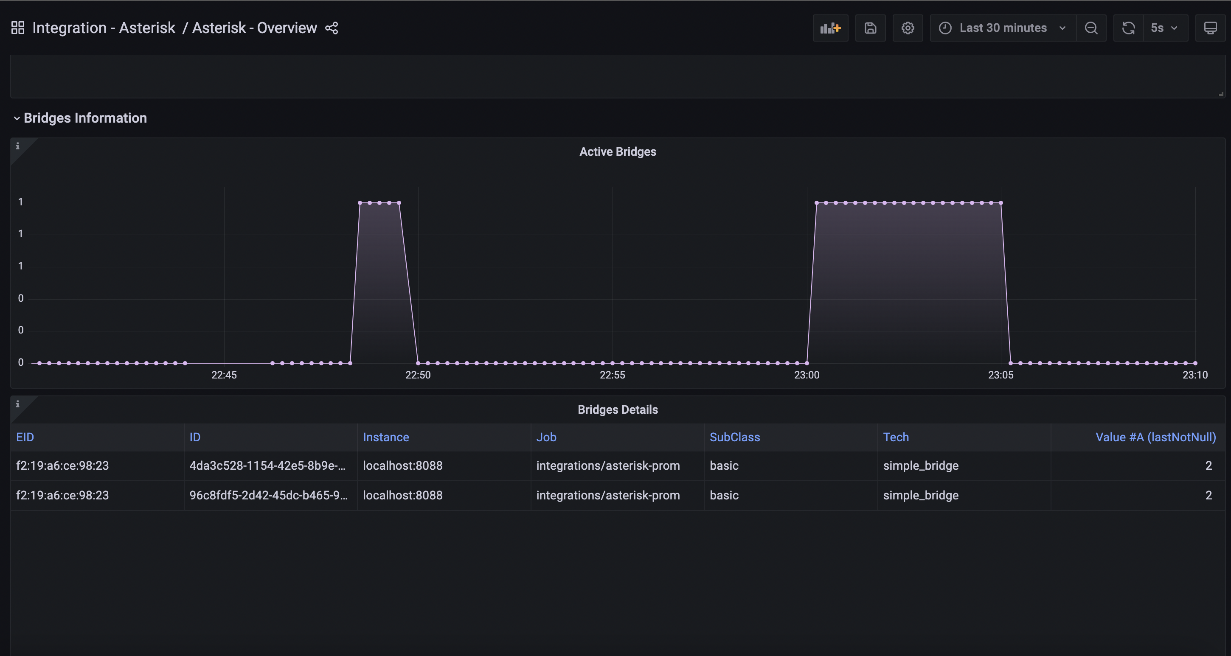This screenshot has height=656, width=1231.
Task: Sort table by Tech column header
Action: pos(896,437)
